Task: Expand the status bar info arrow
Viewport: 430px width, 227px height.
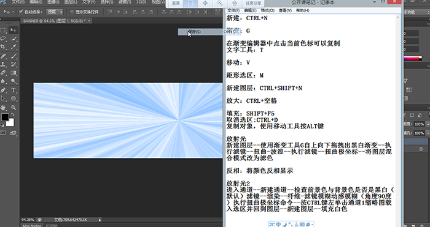Action: point(100,220)
